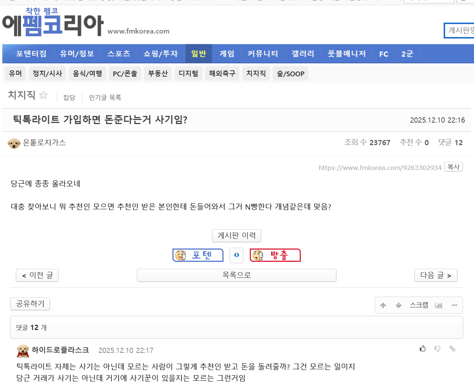This screenshot has height=387, width=474.
Task: Click the thumbs-up emoticon on the 포텐 button
Action: pos(181,255)
